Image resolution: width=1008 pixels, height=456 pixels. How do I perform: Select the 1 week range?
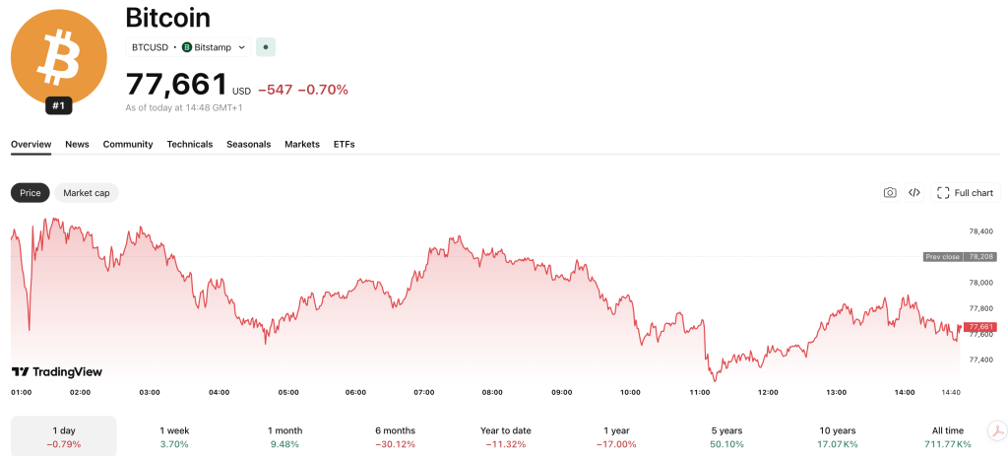click(175, 436)
